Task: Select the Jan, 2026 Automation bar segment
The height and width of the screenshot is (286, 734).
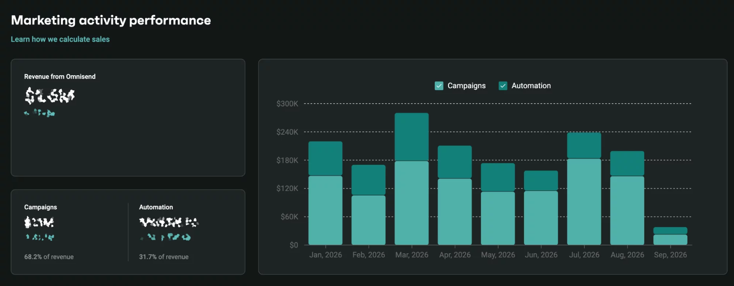Action: 325,159
